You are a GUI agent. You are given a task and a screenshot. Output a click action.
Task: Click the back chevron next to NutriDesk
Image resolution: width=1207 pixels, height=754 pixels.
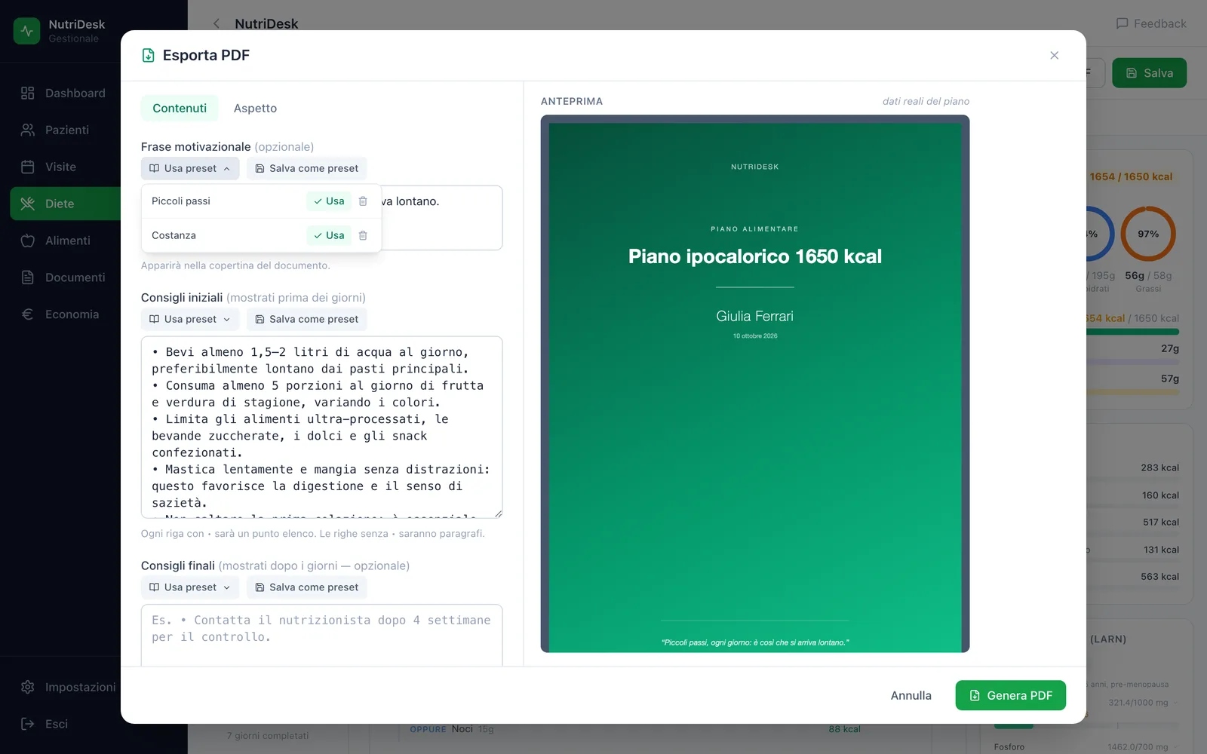[x=217, y=23]
